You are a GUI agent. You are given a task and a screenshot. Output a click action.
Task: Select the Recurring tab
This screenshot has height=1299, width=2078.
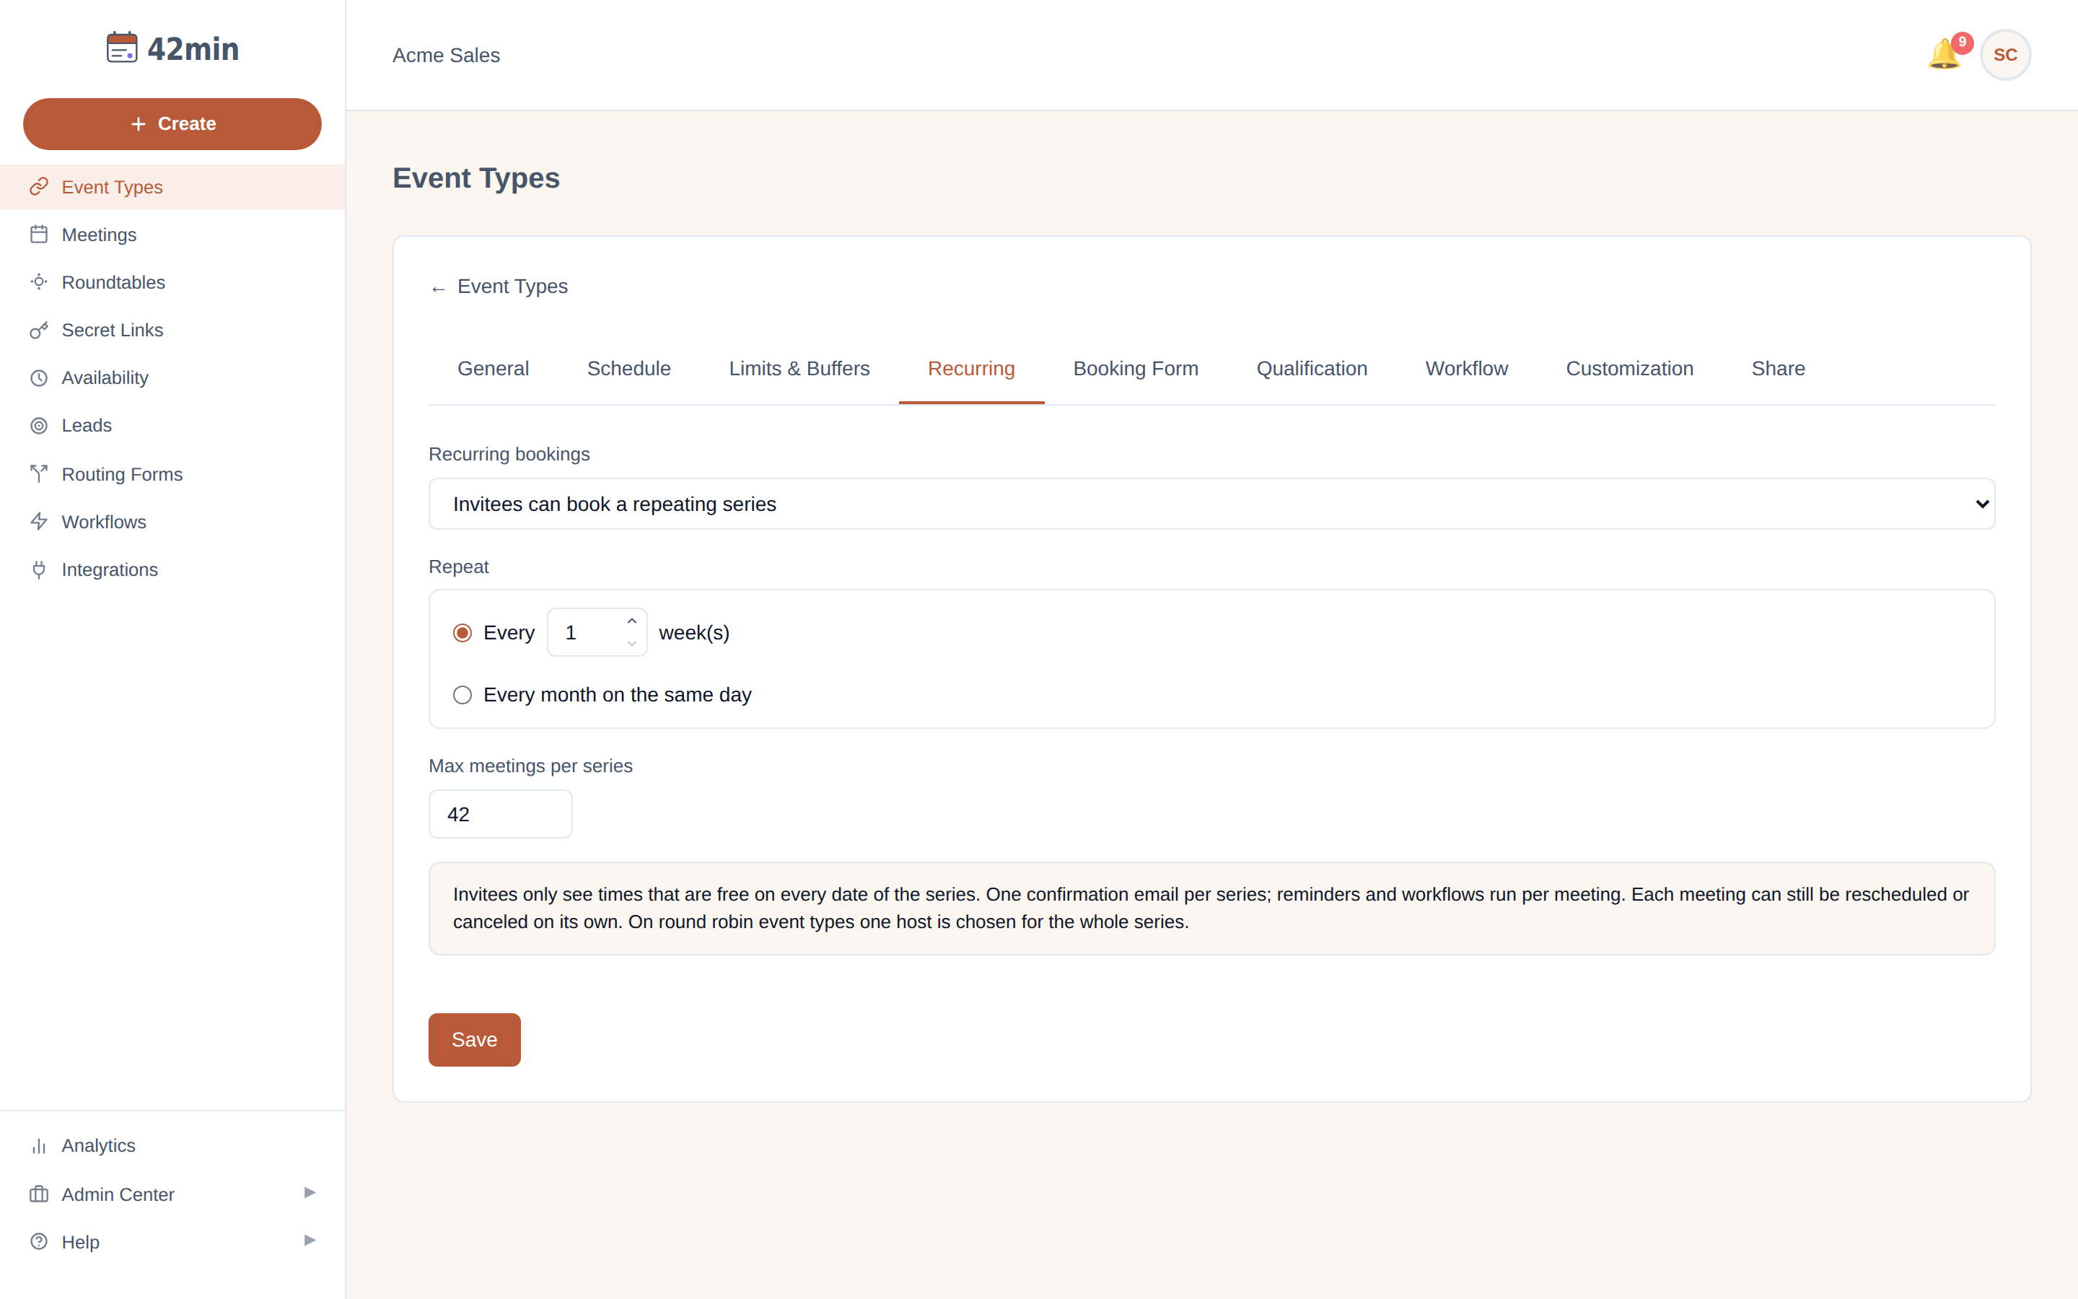tap(971, 369)
